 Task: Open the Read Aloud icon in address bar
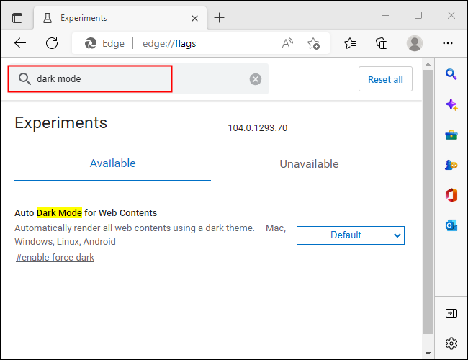(x=288, y=43)
